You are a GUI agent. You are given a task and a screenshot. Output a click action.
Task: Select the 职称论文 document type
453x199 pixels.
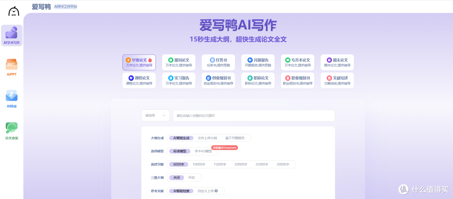coord(258,80)
